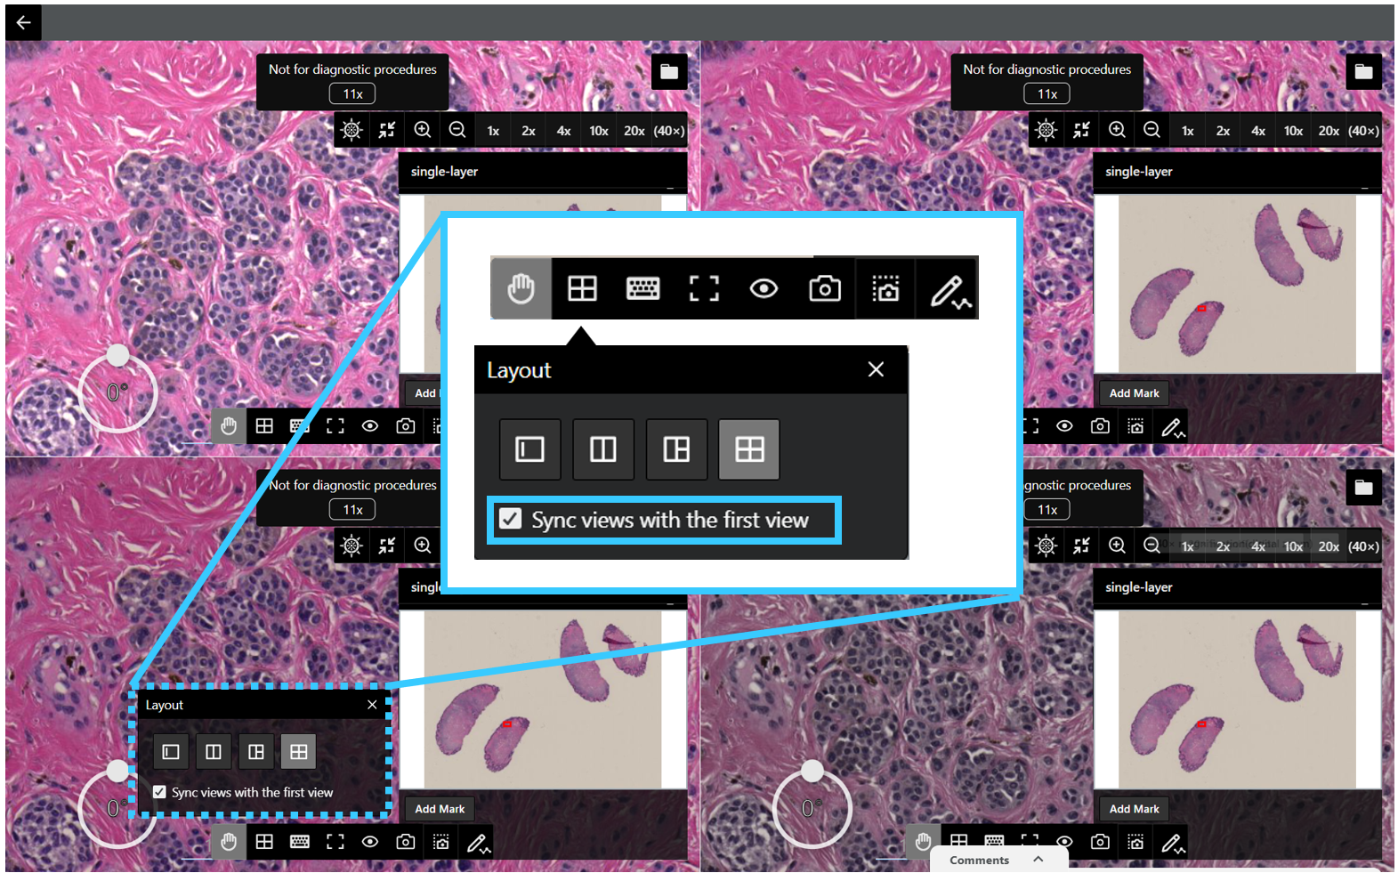Zoom out on the upper-right view

(x=1152, y=130)
